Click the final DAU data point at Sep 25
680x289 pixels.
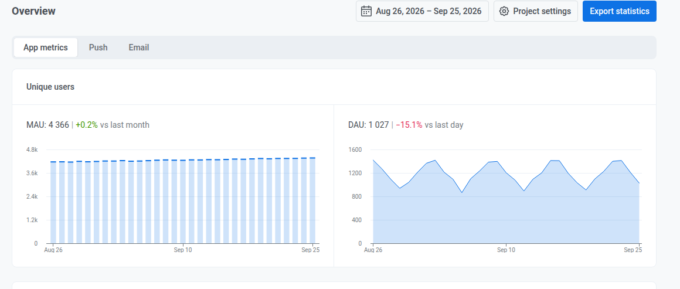[639, 183]
